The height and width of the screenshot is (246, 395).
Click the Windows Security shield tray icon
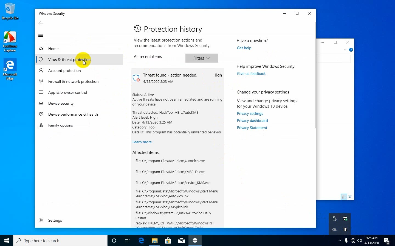(345, 219)
